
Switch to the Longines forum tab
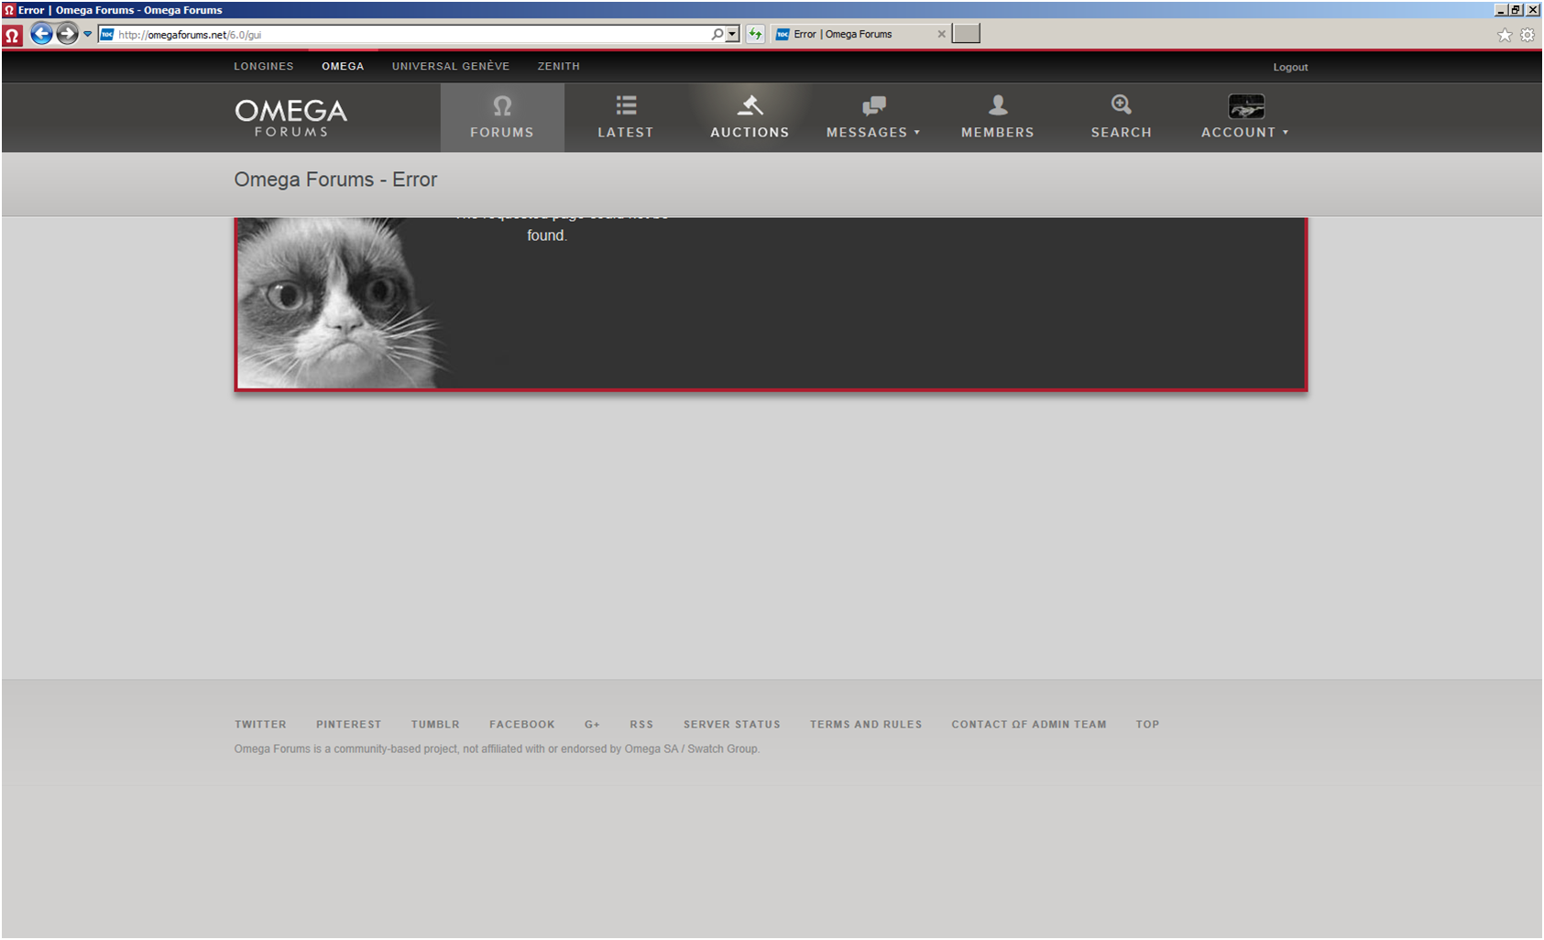pyautogui.click(x=264, y=66)
